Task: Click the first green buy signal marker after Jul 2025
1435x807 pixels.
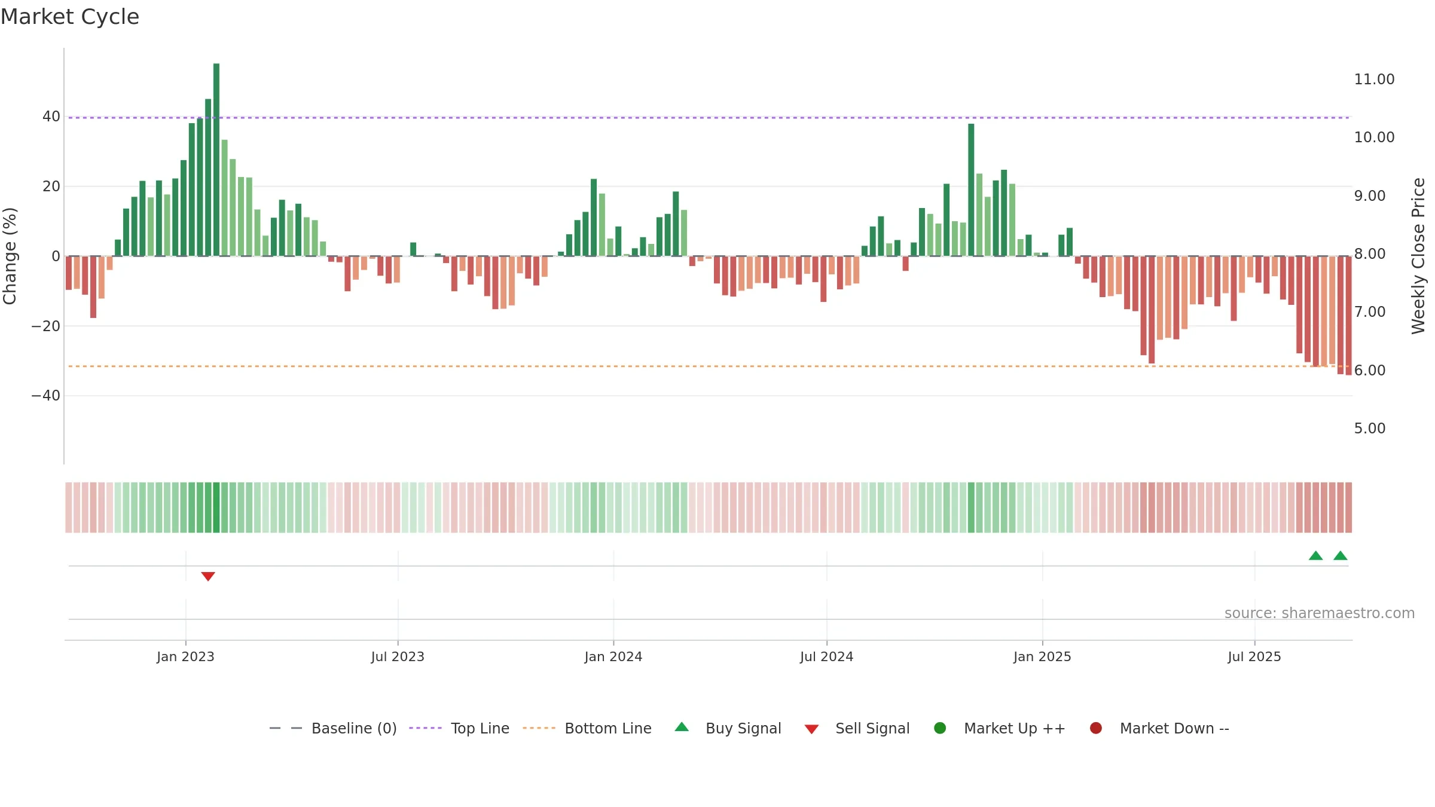Action: [x=1316, y=555]
